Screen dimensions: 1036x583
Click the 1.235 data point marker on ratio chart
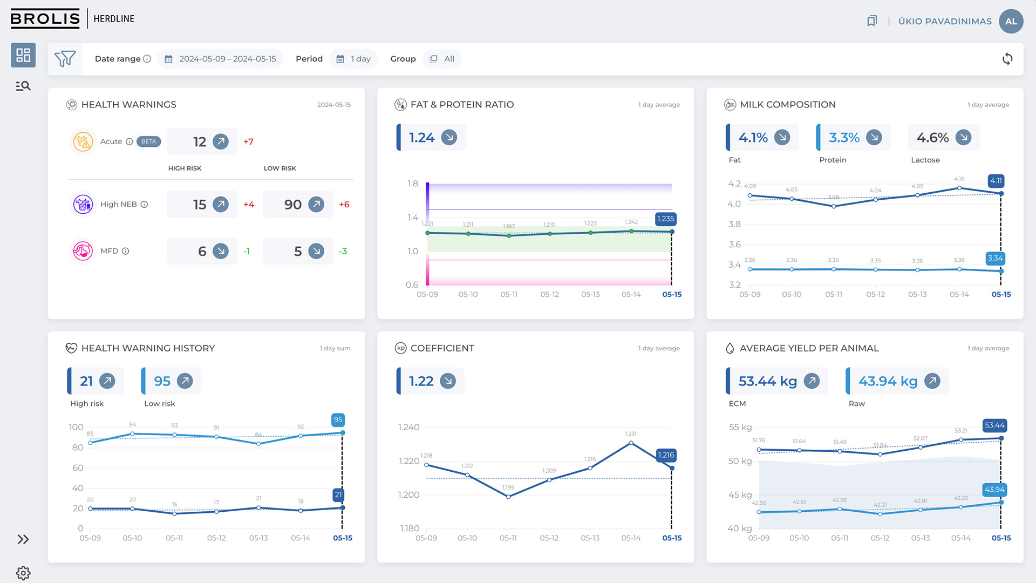(672, 232)
